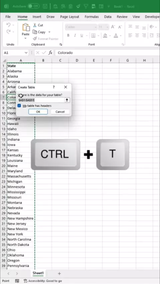
Task: Expand the Copy dropdown arrow
Action: pos(49,32)
